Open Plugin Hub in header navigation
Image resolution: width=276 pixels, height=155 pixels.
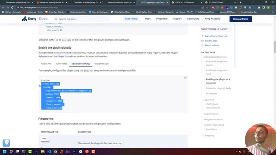162,19
